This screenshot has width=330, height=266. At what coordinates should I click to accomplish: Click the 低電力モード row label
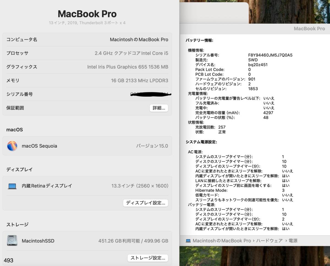pos(207,195)
